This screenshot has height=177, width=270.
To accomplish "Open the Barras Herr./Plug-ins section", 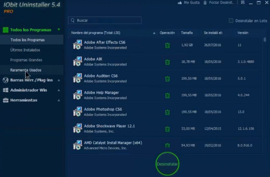I will 32,80.
